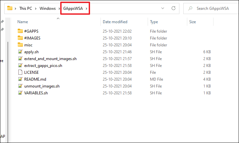Image resolution: width=239 pixels, height=143 pixels.
Task: Select the misc folder icon
Action: [20, 45]
